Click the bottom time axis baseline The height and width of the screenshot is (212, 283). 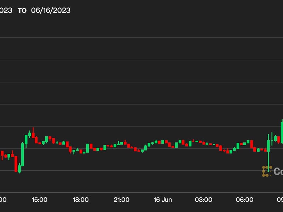click(141, 193)
